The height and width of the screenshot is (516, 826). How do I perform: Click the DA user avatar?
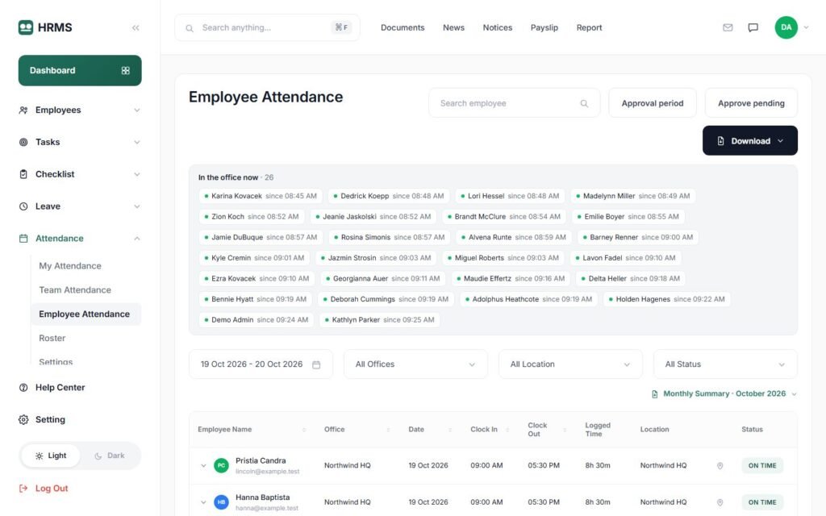click(x=786, y=27)
